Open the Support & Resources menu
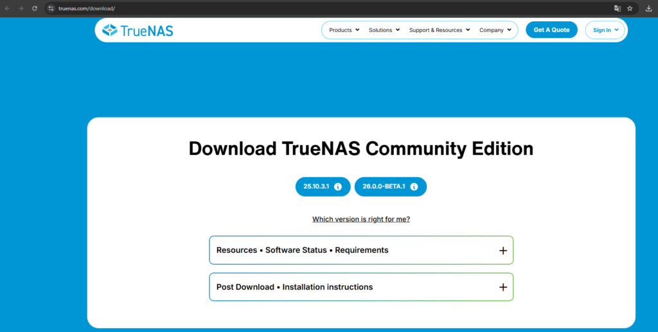The height and width of the screenshot is (332, 658). tap(440, 30)
